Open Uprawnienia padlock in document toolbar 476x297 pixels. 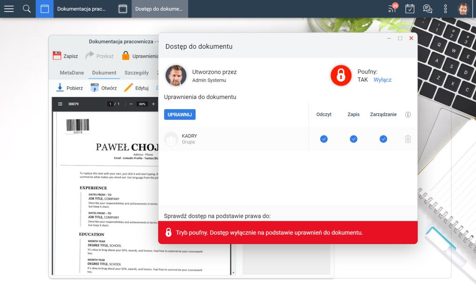(x=126, y=56)
